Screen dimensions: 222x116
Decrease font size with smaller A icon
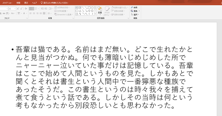[21, 9]
